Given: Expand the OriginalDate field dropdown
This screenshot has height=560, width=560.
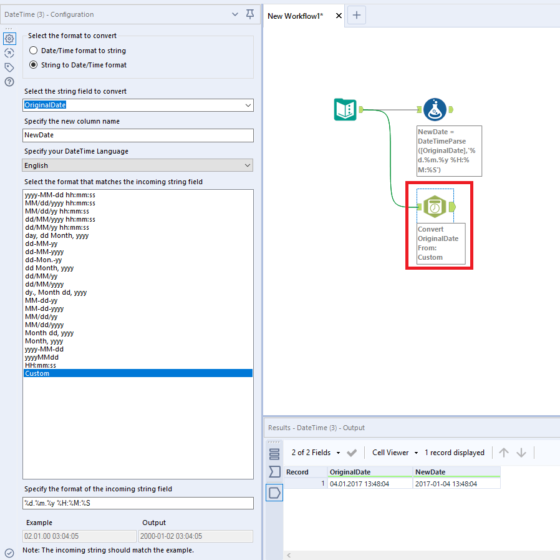Looking at the screenshot, I should point(248,106).
